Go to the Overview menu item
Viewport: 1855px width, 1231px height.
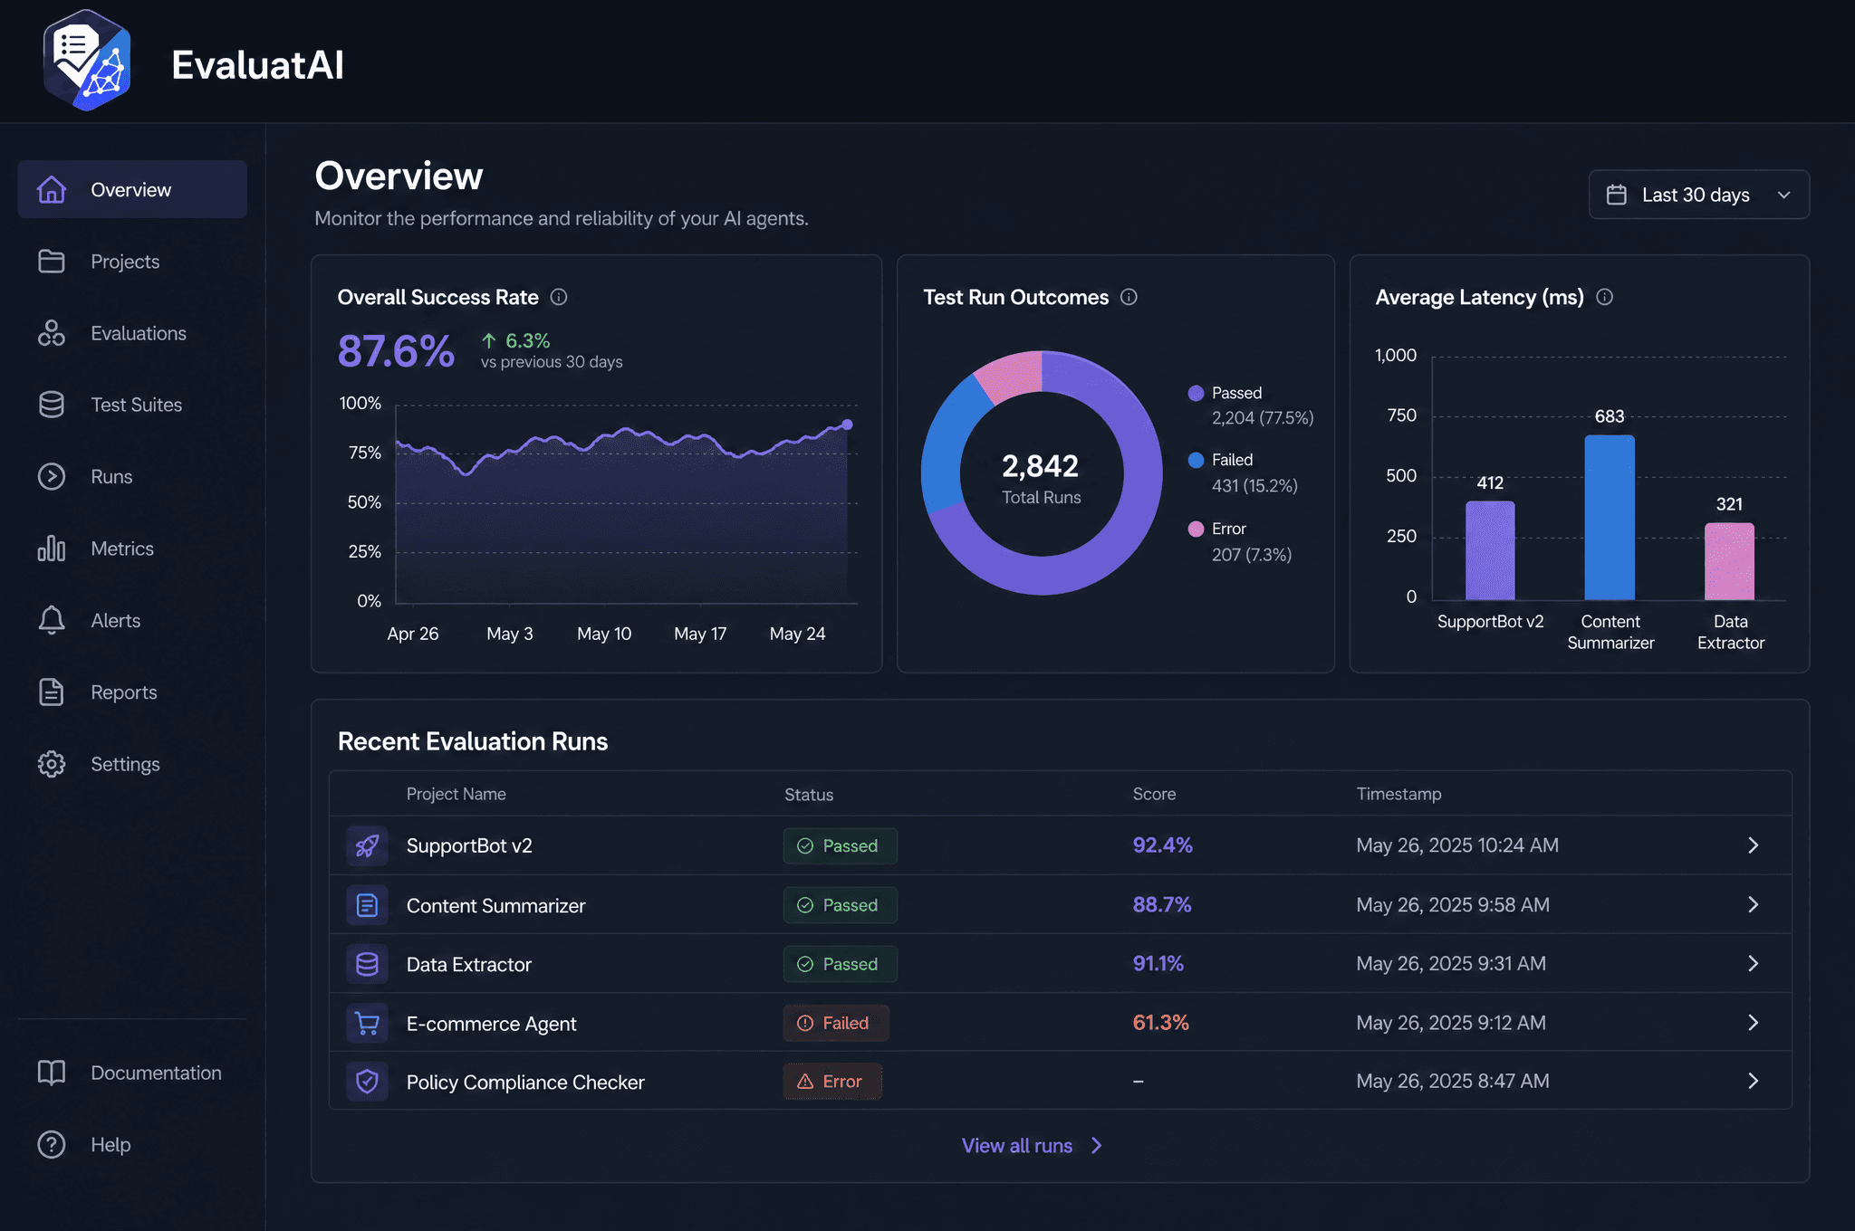(132, 189)
